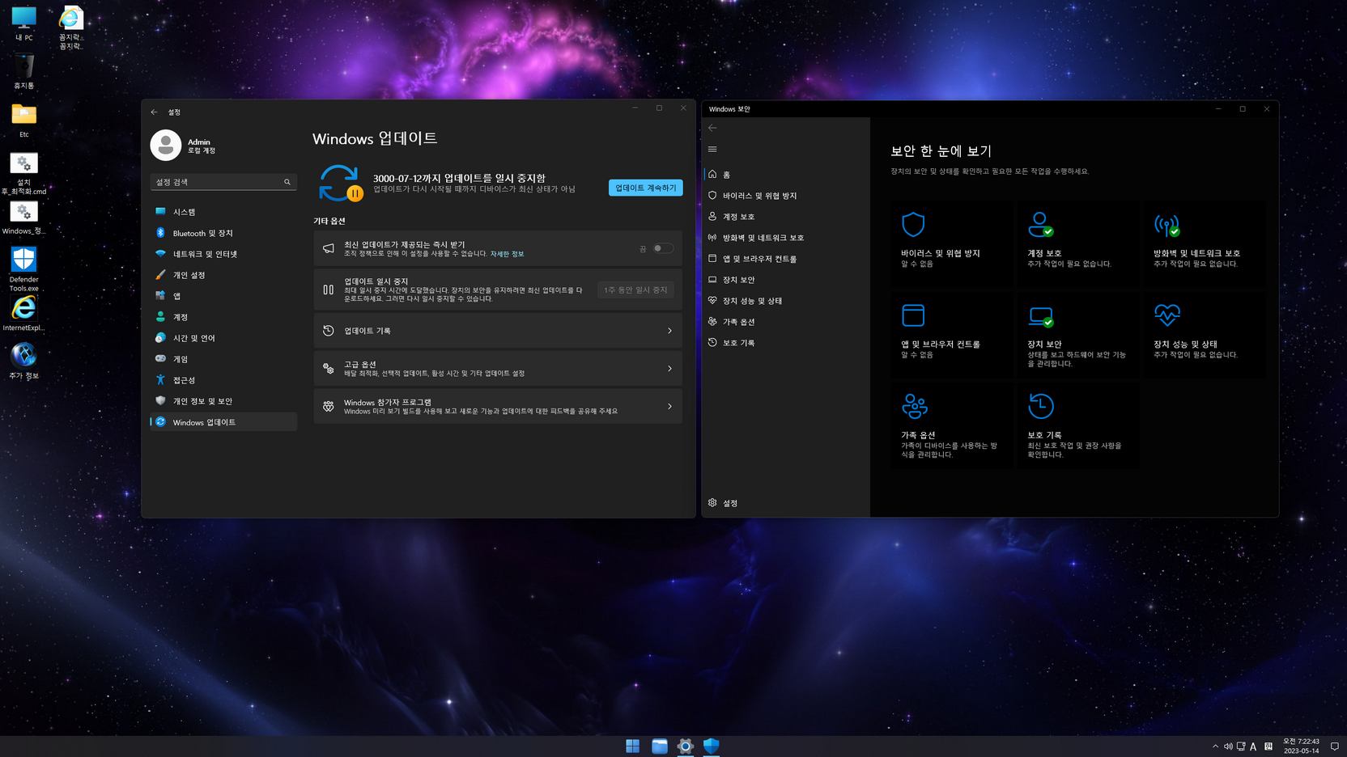1347x757 pixels.
Task: Select 개인 설정 in the Settings sidebar
Action: (x=223, y=275)
